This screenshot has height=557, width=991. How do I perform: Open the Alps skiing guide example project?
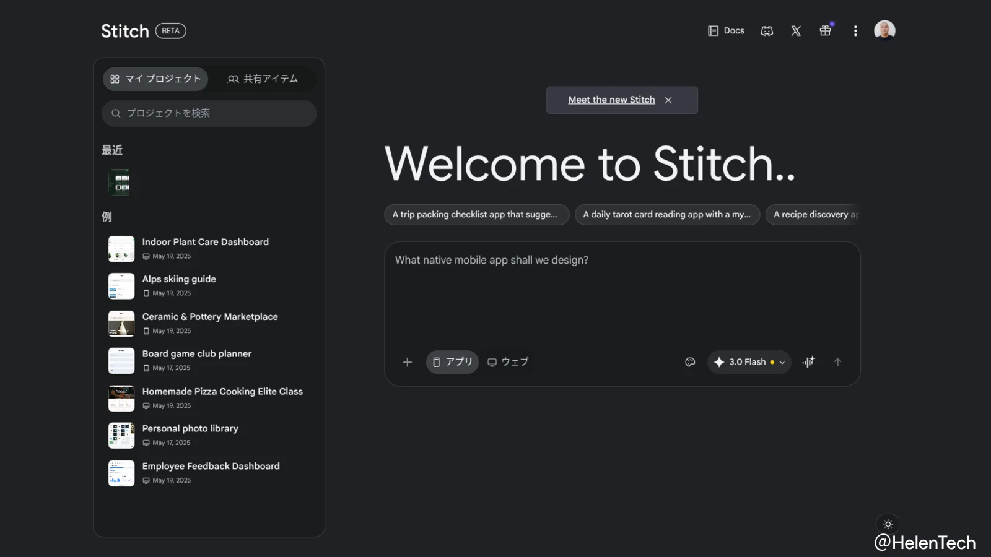coord(179,279)
